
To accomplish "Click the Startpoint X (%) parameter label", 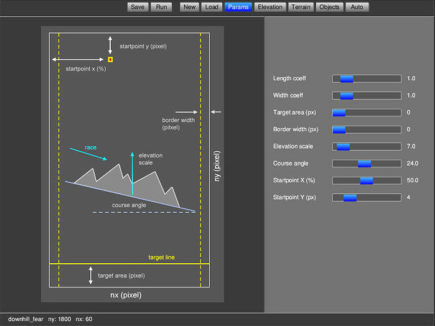I will 294,180.
